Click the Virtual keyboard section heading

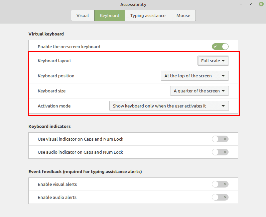click(46, 34)
